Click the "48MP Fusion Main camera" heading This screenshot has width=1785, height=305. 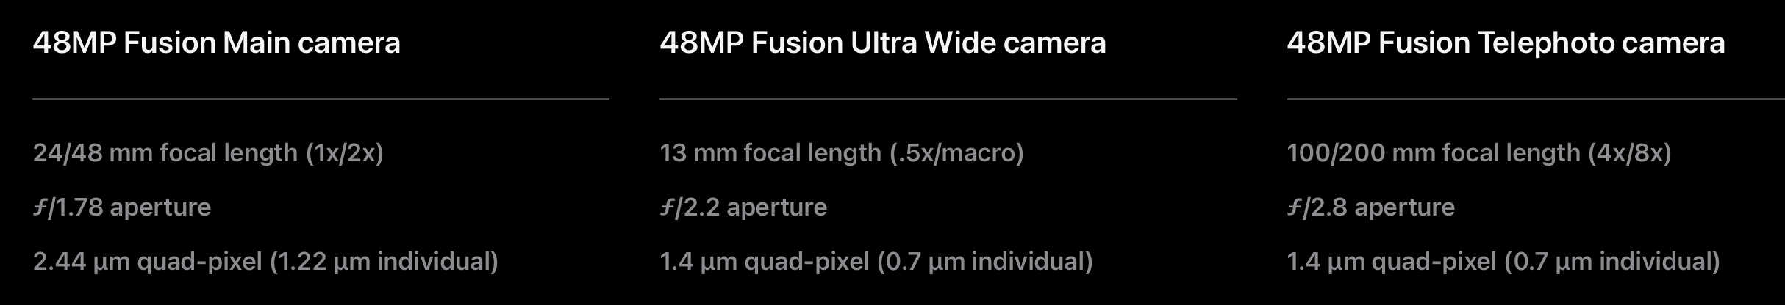click(216, 43)
